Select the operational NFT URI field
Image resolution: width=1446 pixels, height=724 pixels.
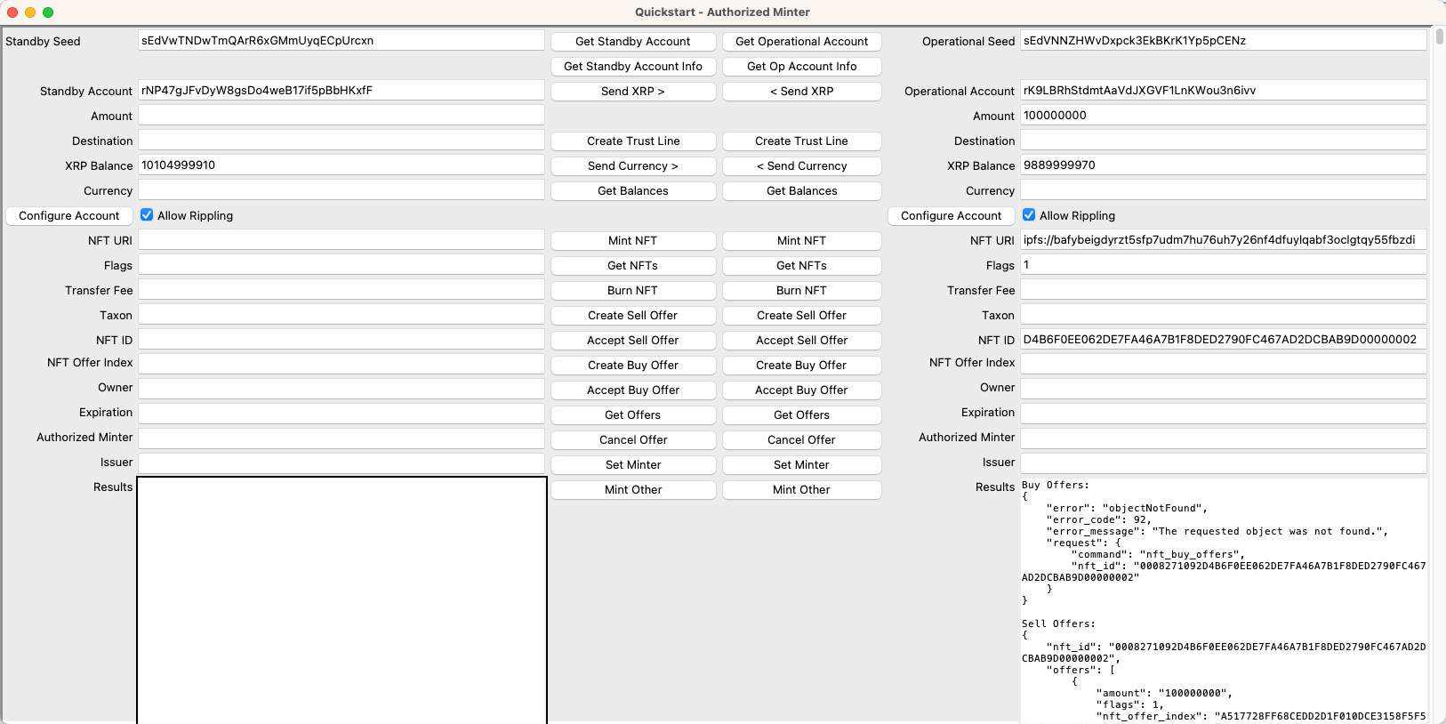pos(1223,240)
